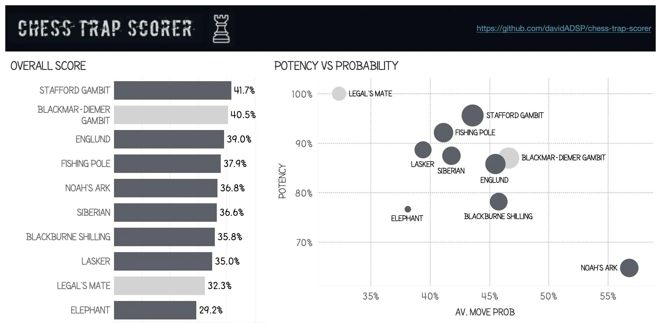The height and width of the screenshot is (330, 661).
Task: Select the Stafford Gambit bar
Action: click(172, 90)
